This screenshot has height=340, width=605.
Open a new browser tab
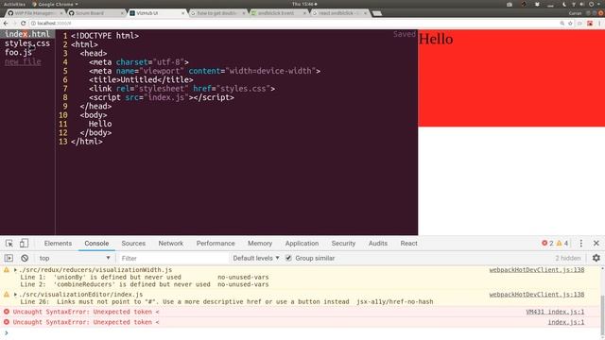[x=377, y=13]
